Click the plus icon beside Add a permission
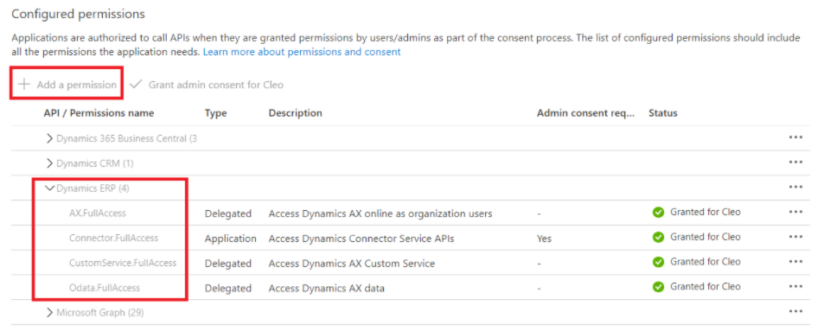824x331 pixels. click(23, 85)
